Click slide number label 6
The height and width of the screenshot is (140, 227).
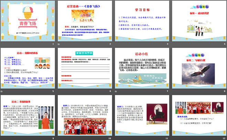pyautogui.click(x=110, y=91)
